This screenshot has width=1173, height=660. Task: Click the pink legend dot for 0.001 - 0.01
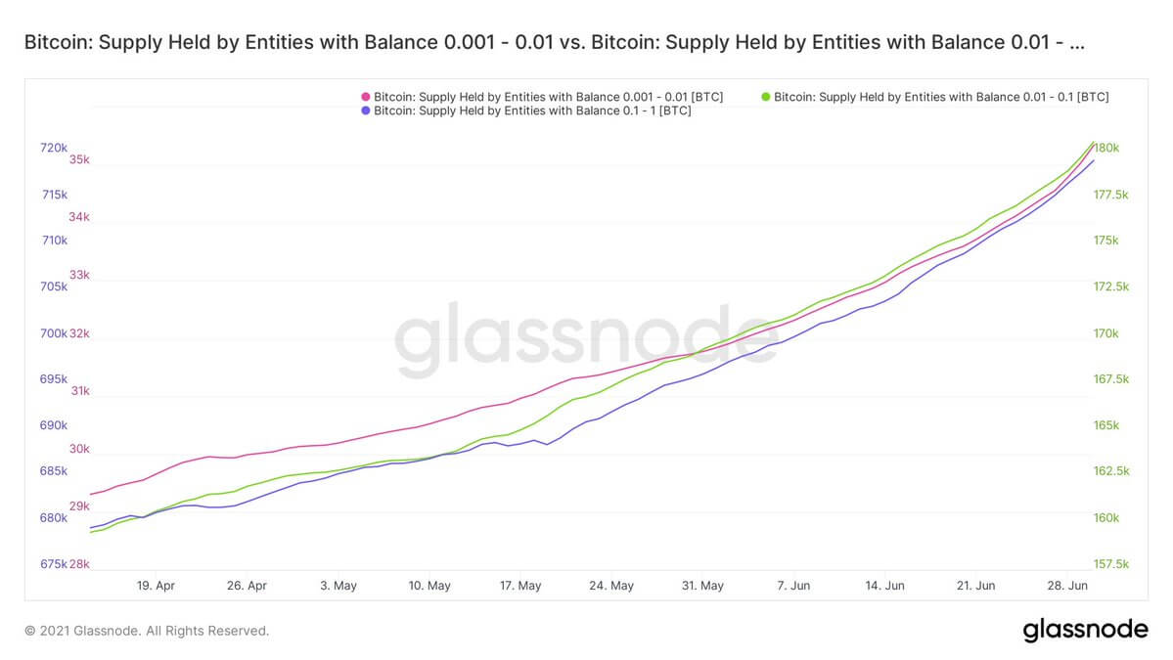coord(366,97)
